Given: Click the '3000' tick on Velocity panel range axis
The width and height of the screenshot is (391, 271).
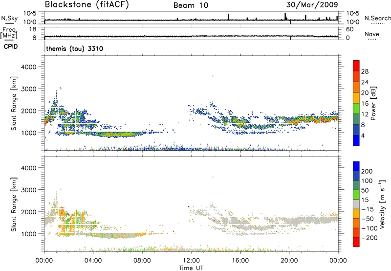Looking at the screenshot, I should [28, 190].
